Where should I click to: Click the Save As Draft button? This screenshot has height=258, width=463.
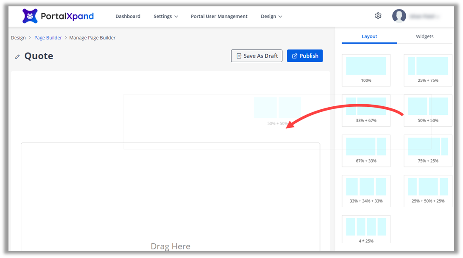pyautogui.click(x=256, y=56)
